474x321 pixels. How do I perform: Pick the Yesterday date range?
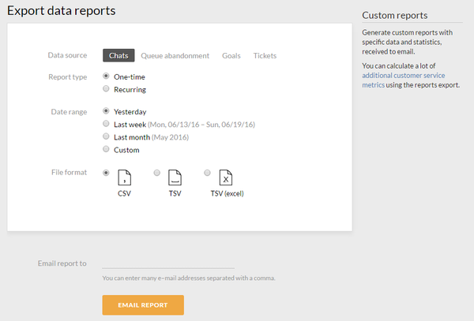[x=107, y=112]
